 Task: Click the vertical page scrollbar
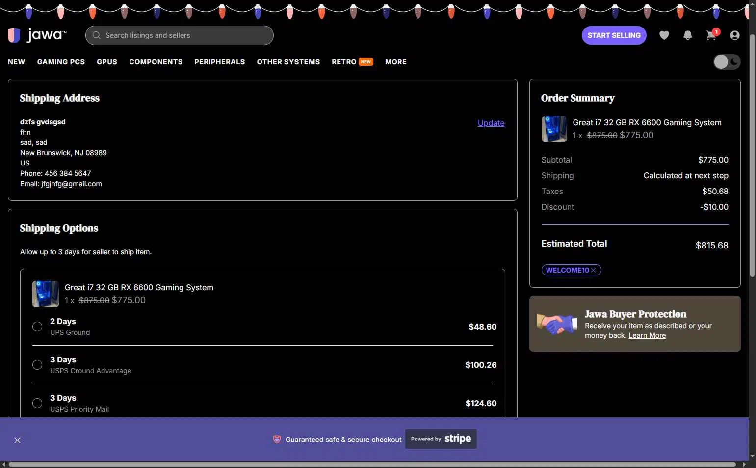click(752, 156)
